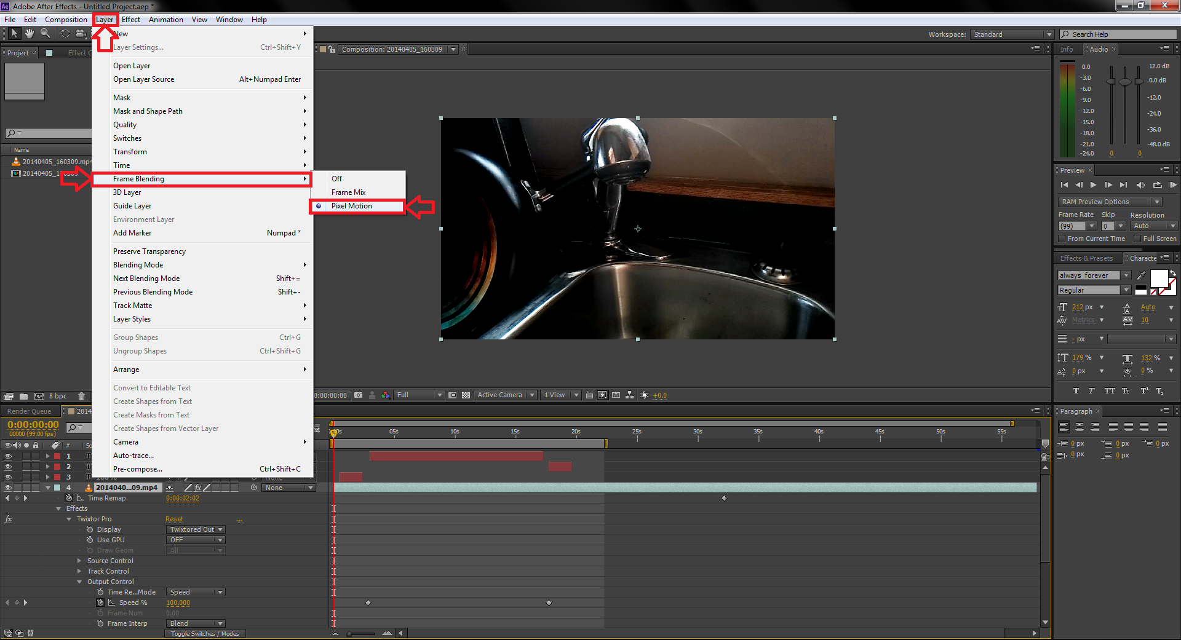Click Reset on the Twixtor Pro effect
The image size is (1181, 640).
(x=174, y=518)
